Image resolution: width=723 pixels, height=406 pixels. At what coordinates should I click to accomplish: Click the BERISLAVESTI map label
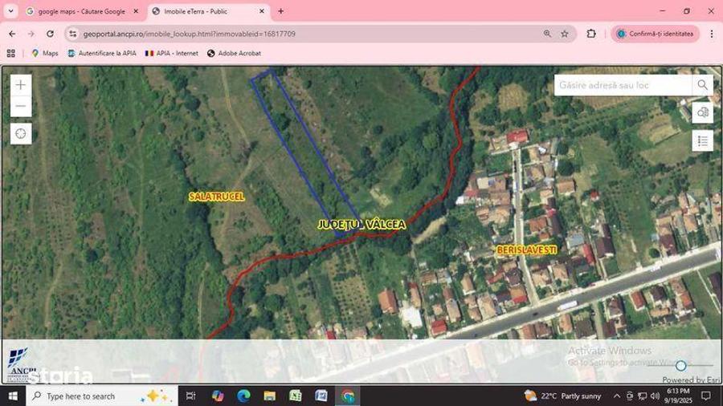tap(526, 250)
